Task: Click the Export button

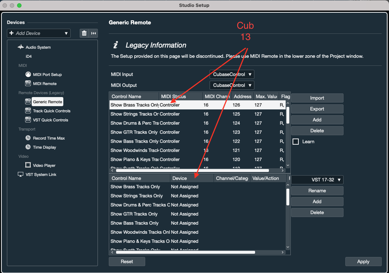Action: point(317,109)
